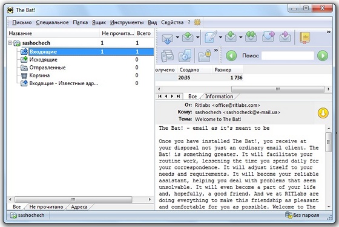
Task: Click the sender address office@ritlabs.com
Action: [x=237, y=105]
